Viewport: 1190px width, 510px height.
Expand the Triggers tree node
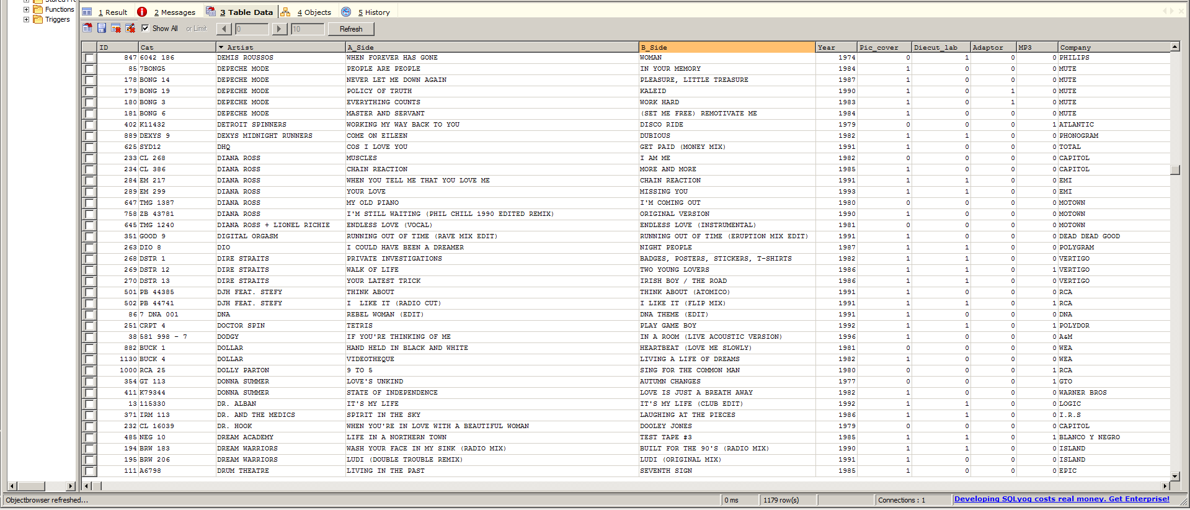point(26,19)
